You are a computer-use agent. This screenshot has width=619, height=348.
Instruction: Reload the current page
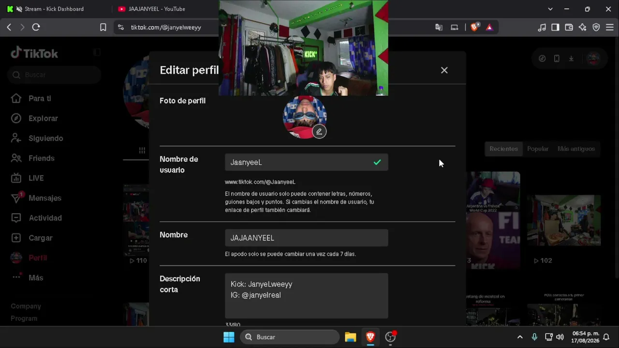click(x=36, y=28)
